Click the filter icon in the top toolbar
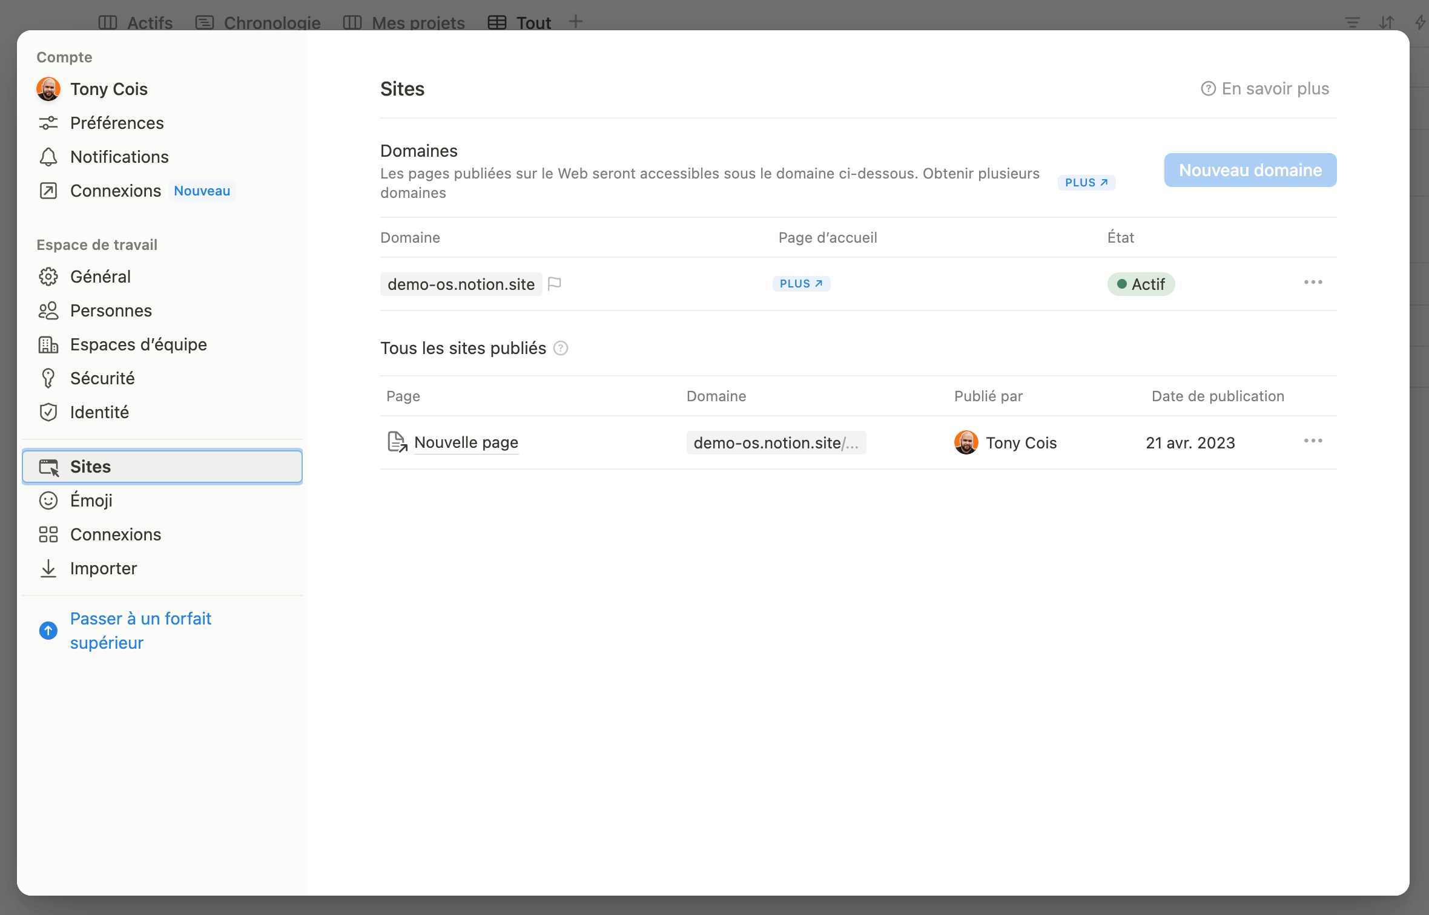This screenshot has height=915, width=1429. [x=1352, y=22]
